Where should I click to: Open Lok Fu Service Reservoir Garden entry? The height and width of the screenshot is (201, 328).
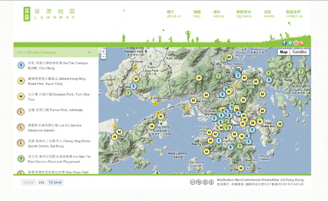tap(55, 128)
